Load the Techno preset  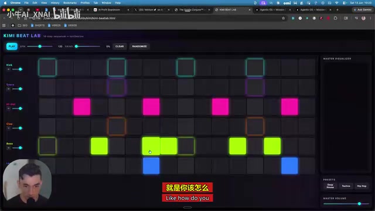pyautogui.click(x=346, y=186)
